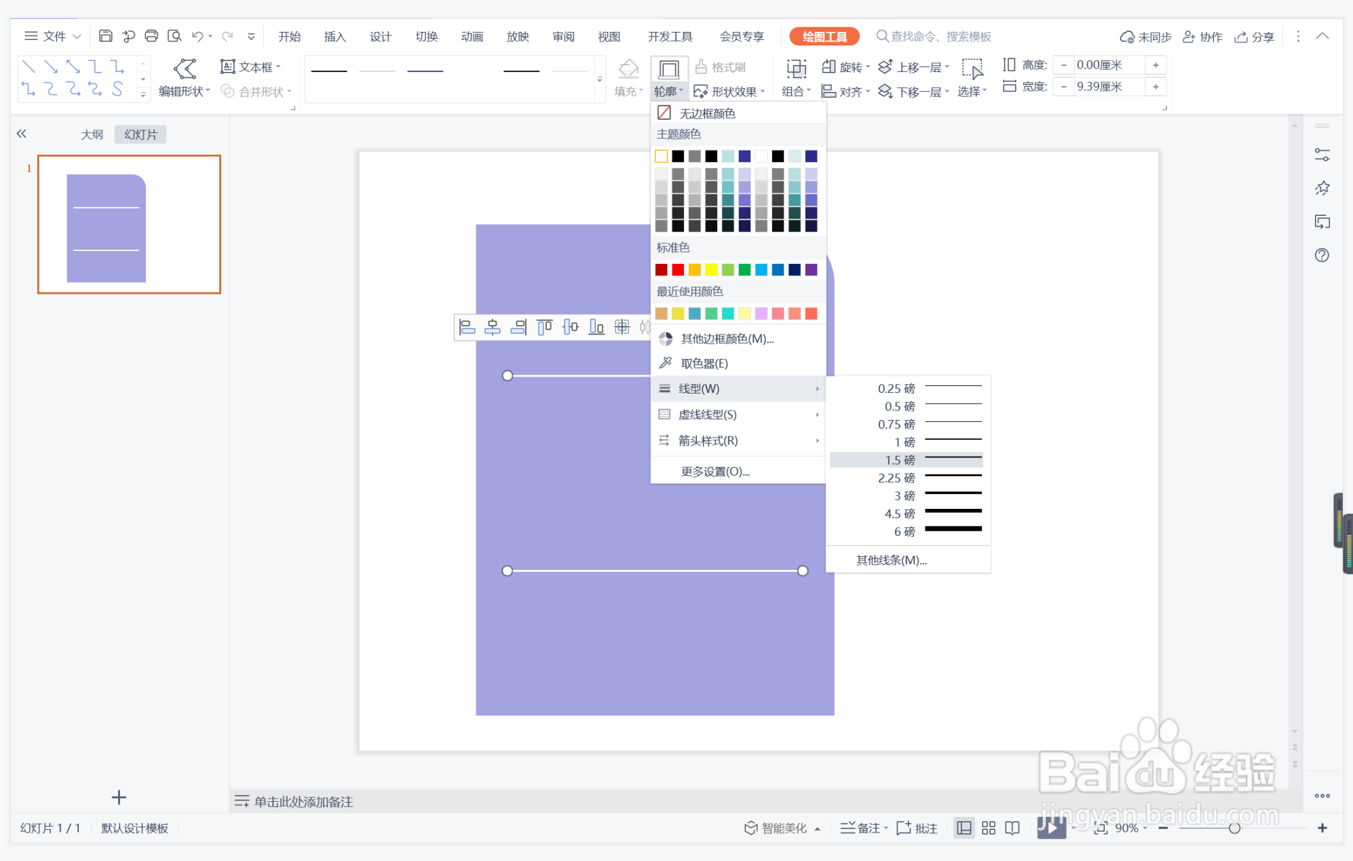The image size is (1353, 861).
Task: Open other lines (其他线条) option
Action: coord(891,560)
